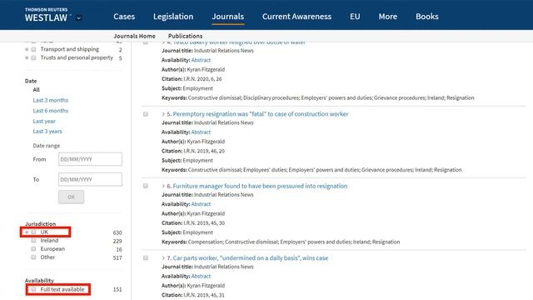The image size is (533, 300).
Task: Open Furniture manager pressured into resignation article
Action: (x=260, y=186)
